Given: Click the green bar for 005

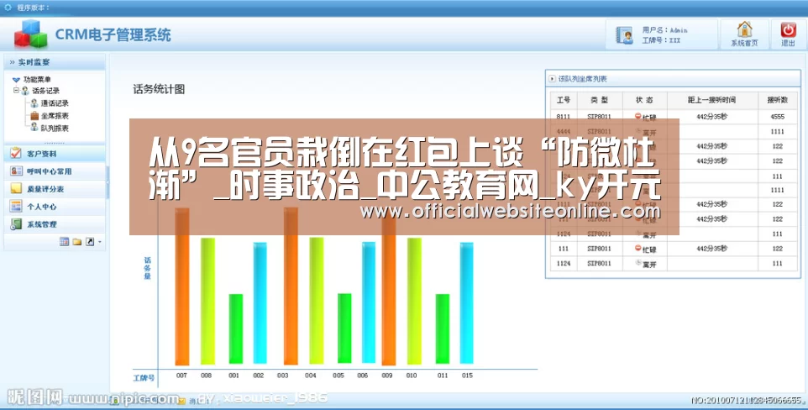Looking at the screenshot, I should (344, 329).
